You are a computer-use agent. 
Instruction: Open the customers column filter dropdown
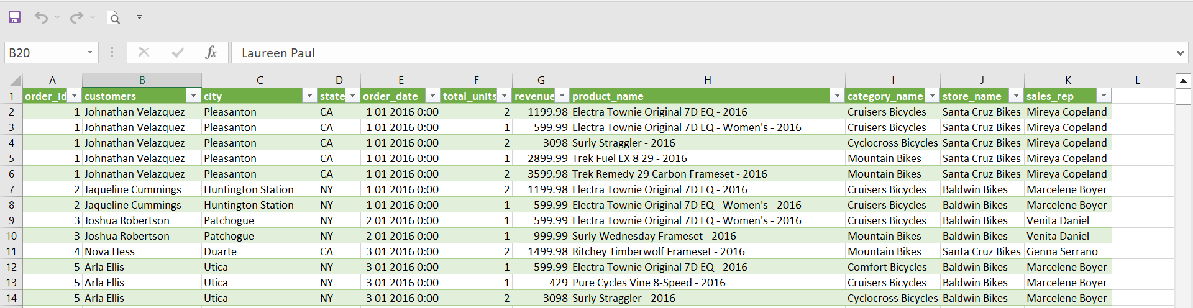[193, 96]
